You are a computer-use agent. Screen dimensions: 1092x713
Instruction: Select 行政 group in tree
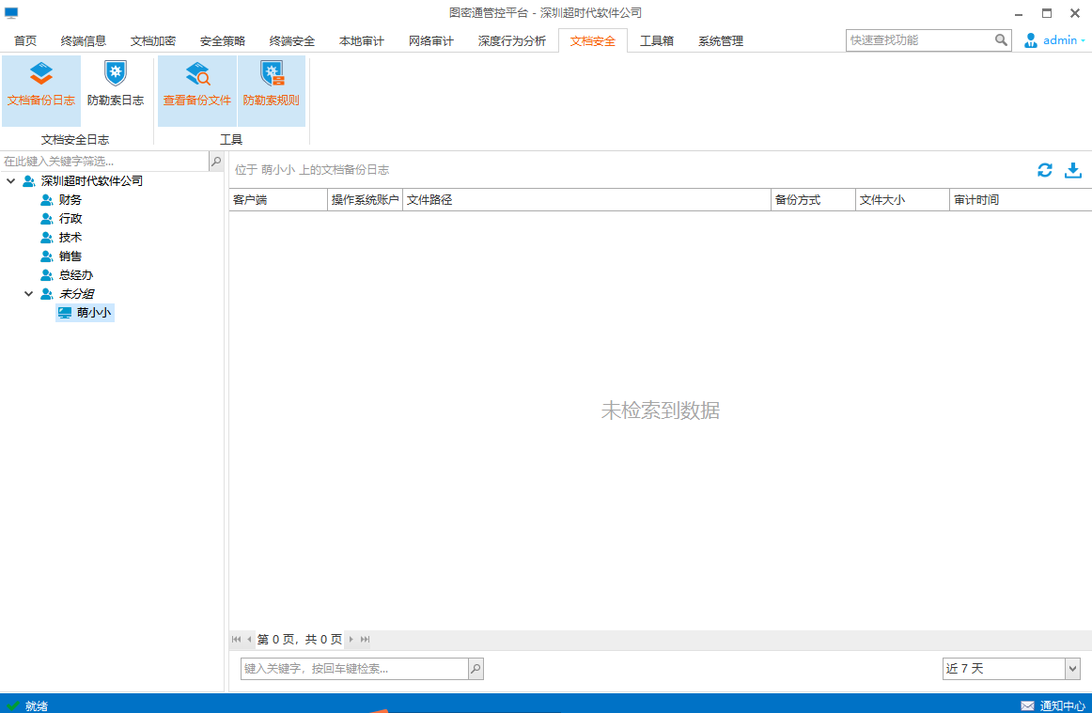click(70, 219)
